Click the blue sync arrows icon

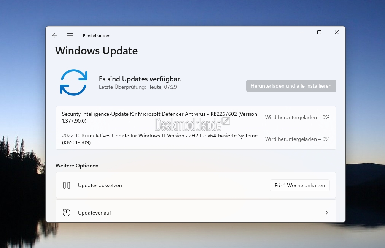point(74,82)
